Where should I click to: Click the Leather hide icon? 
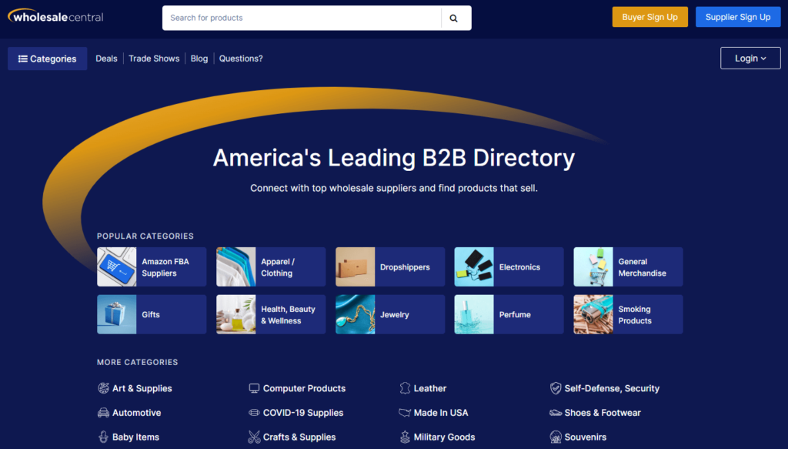coord(405,388)
